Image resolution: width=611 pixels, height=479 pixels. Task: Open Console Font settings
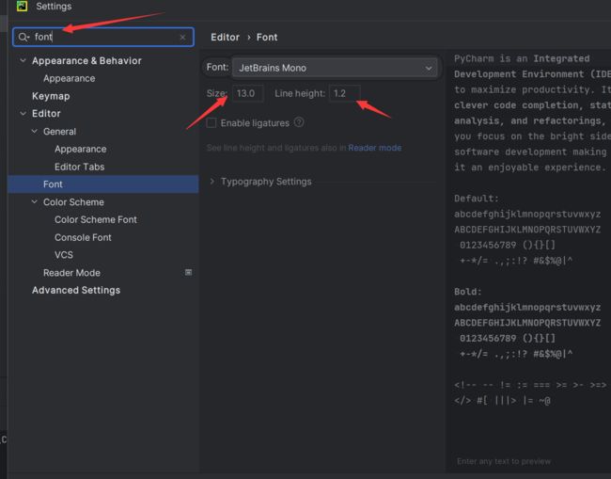(83, 237)
